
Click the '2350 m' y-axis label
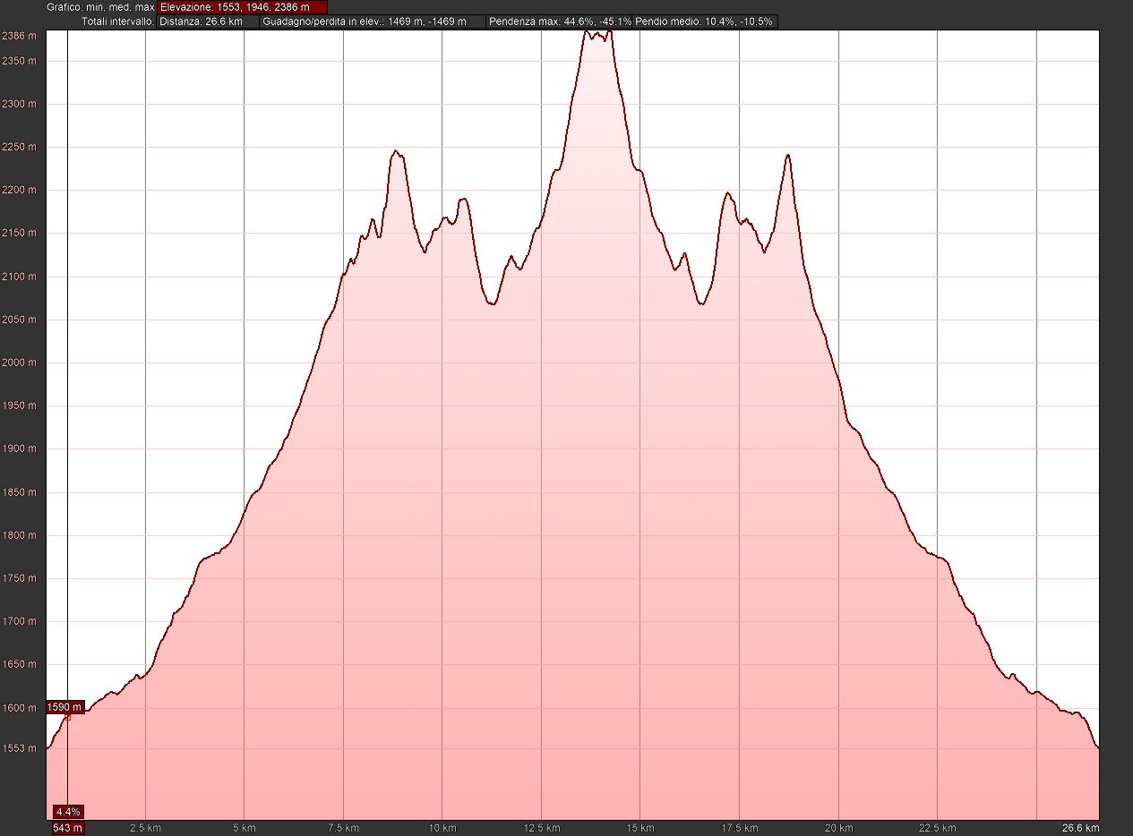click(19, 61)
